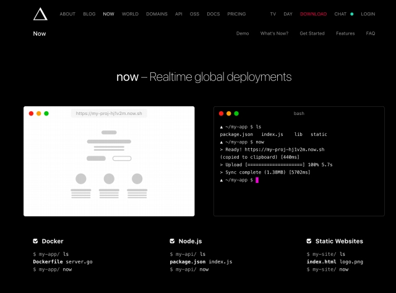Open the FAQ section
396x293 pixels.
371,33
